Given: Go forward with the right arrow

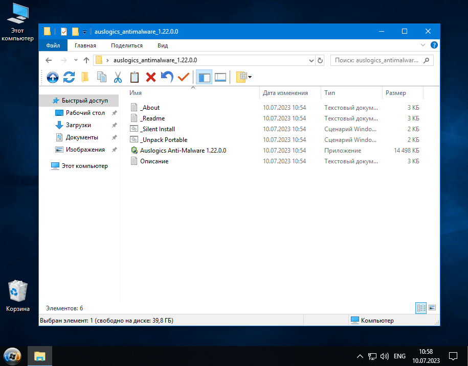Looking at the screenshot, I should pyautogui.click(x=63, y=60).
